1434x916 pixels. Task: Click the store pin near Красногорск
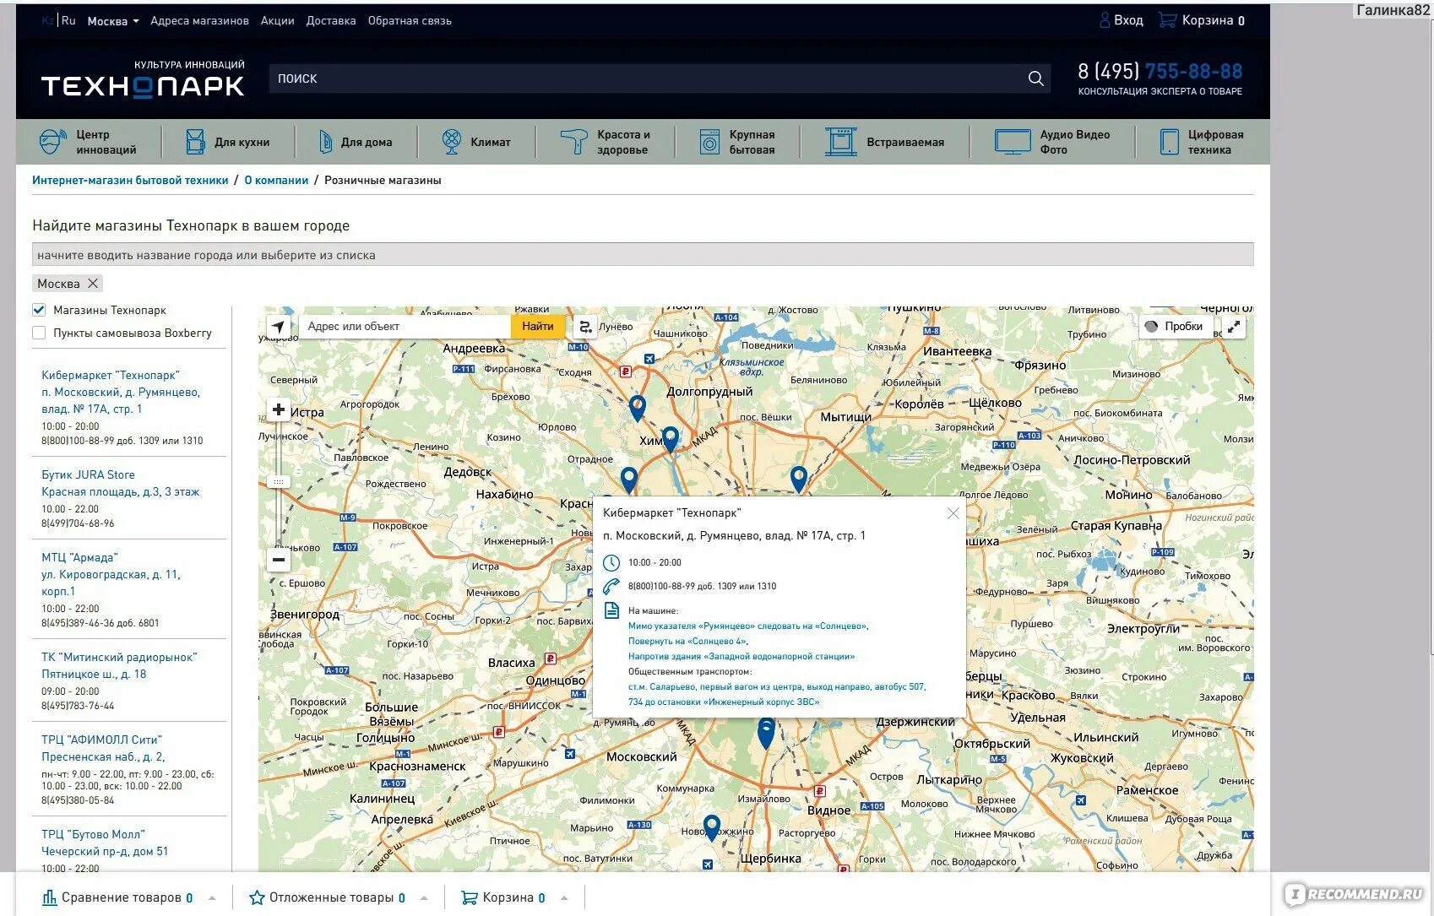[x=628, y=480]
